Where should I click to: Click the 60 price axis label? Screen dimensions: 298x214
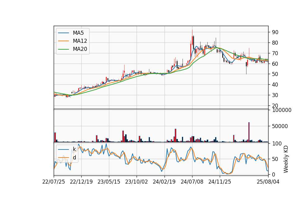tap(275, 64)
